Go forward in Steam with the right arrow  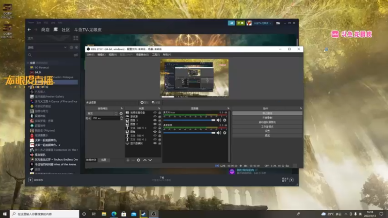point(36,30)
